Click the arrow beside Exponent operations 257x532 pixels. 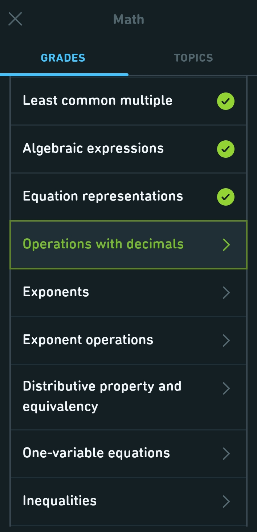pyautogui.click(x=227, y=340)
